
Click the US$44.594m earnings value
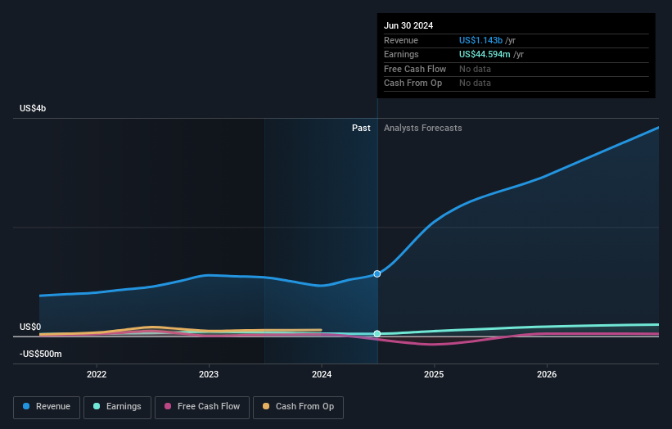click(x=485, y=54)
